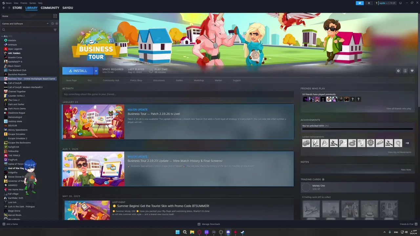The image size is (420, 236).
Task: Click the announcements megaphone button
Action: tap(360, 3)
